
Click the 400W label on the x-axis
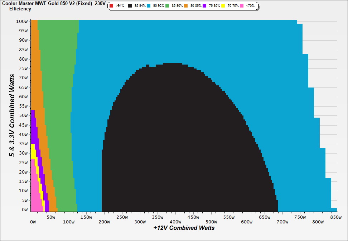(x=175, y=217)
